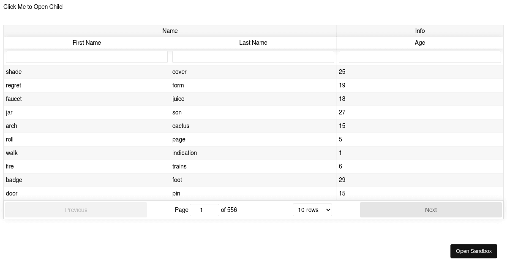507x266 pixels.
Task: Sort by the First Name column header
Action: pyautogui.click(x=87, y=43)
